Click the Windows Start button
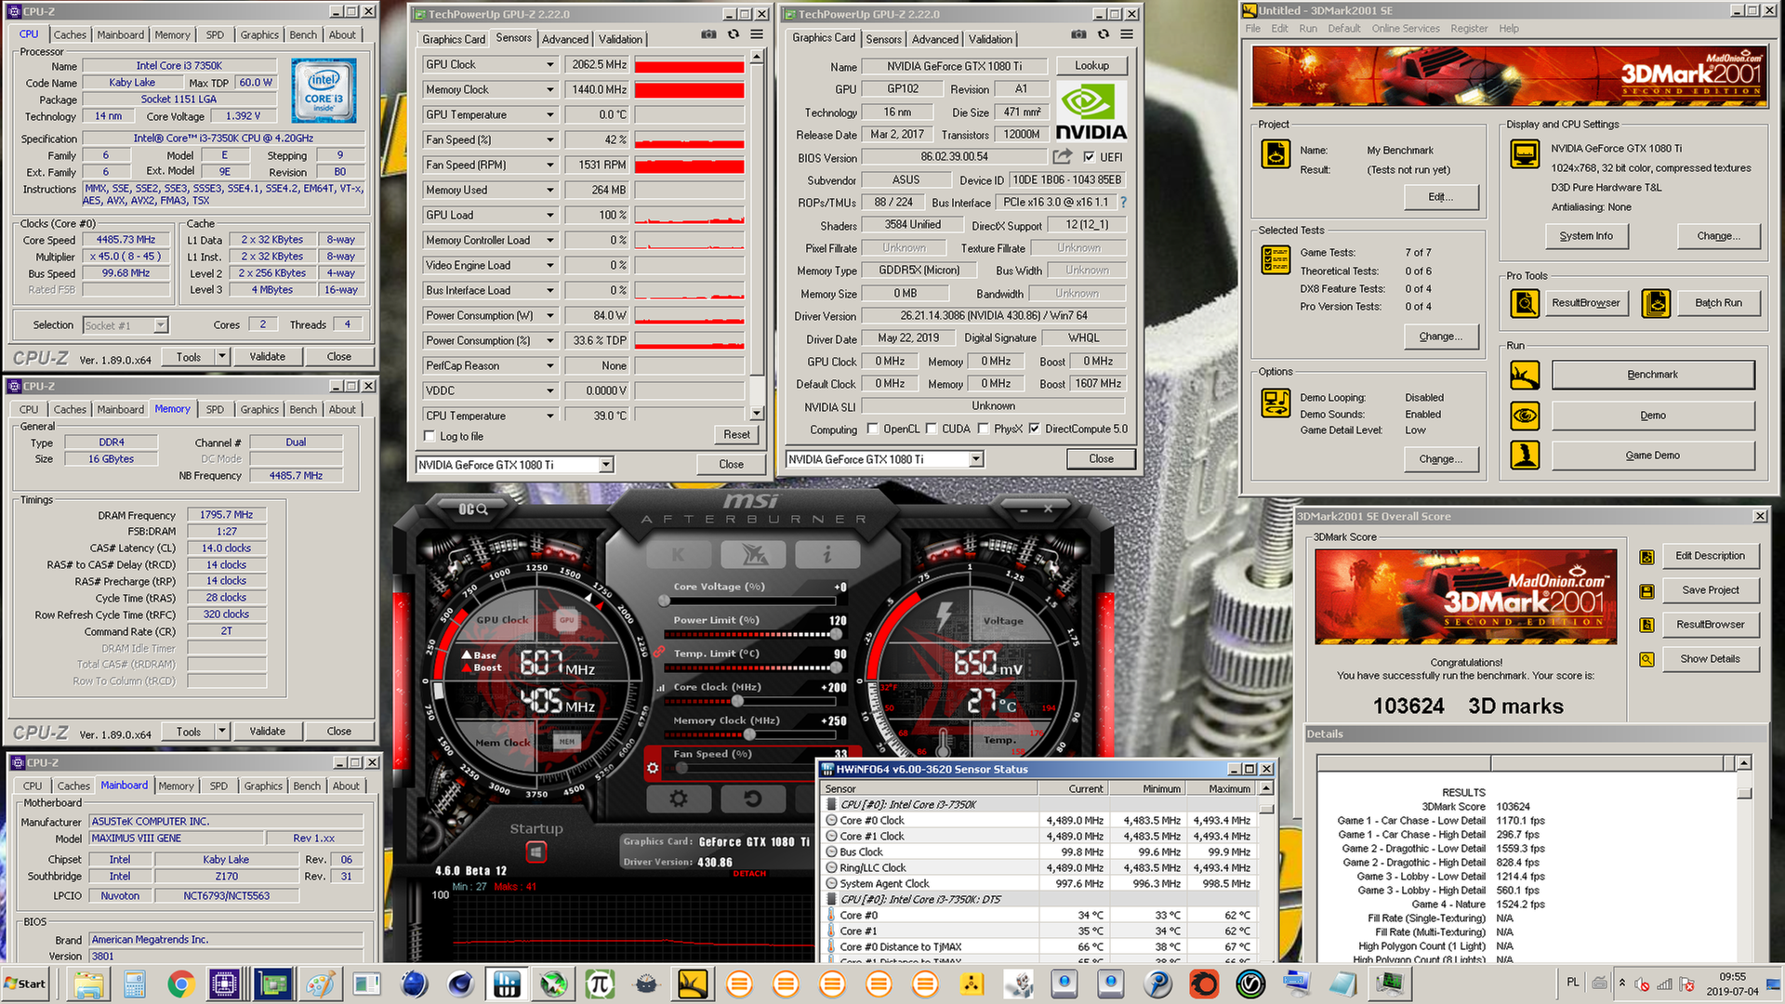Screen dimensions: 1785x1004 pos(25,984)
